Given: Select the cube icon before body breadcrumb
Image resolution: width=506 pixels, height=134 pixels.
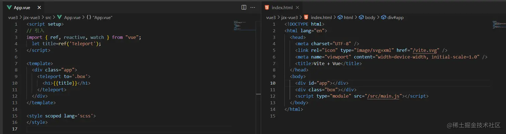Looking at the screenshot, I should tap(361, 17).
